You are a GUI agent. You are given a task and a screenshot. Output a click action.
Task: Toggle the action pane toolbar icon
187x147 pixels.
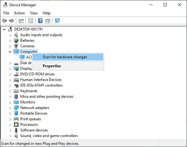[x=48, y=21]
